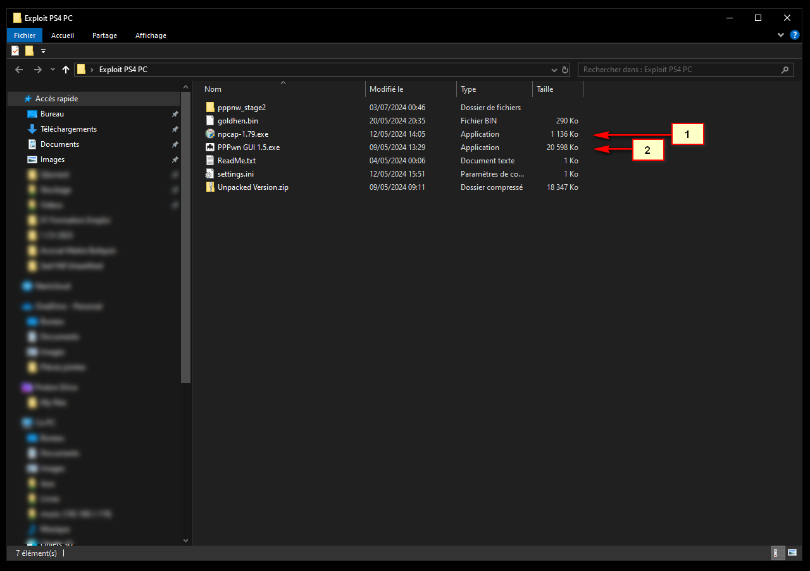Click the window title folder icon
This screenshot has width=810, height=571.
pos(17,18)
